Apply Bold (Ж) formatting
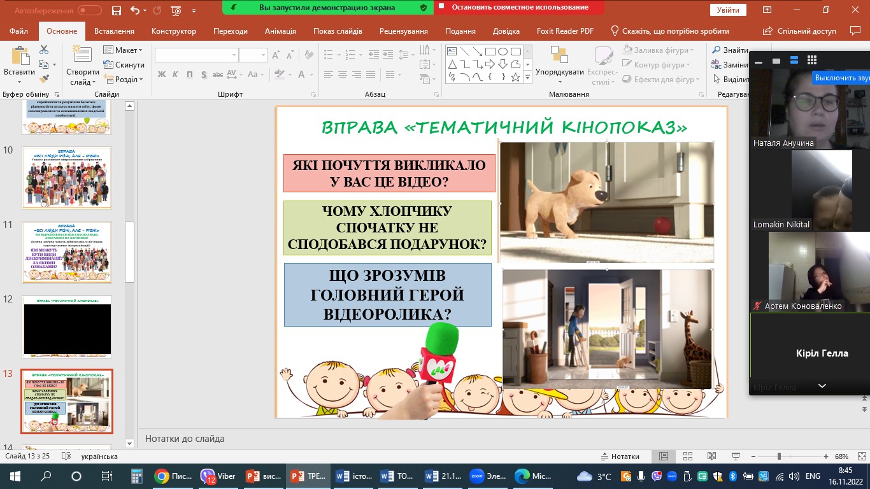Screen dimensions: 870x489 [162, 74]
